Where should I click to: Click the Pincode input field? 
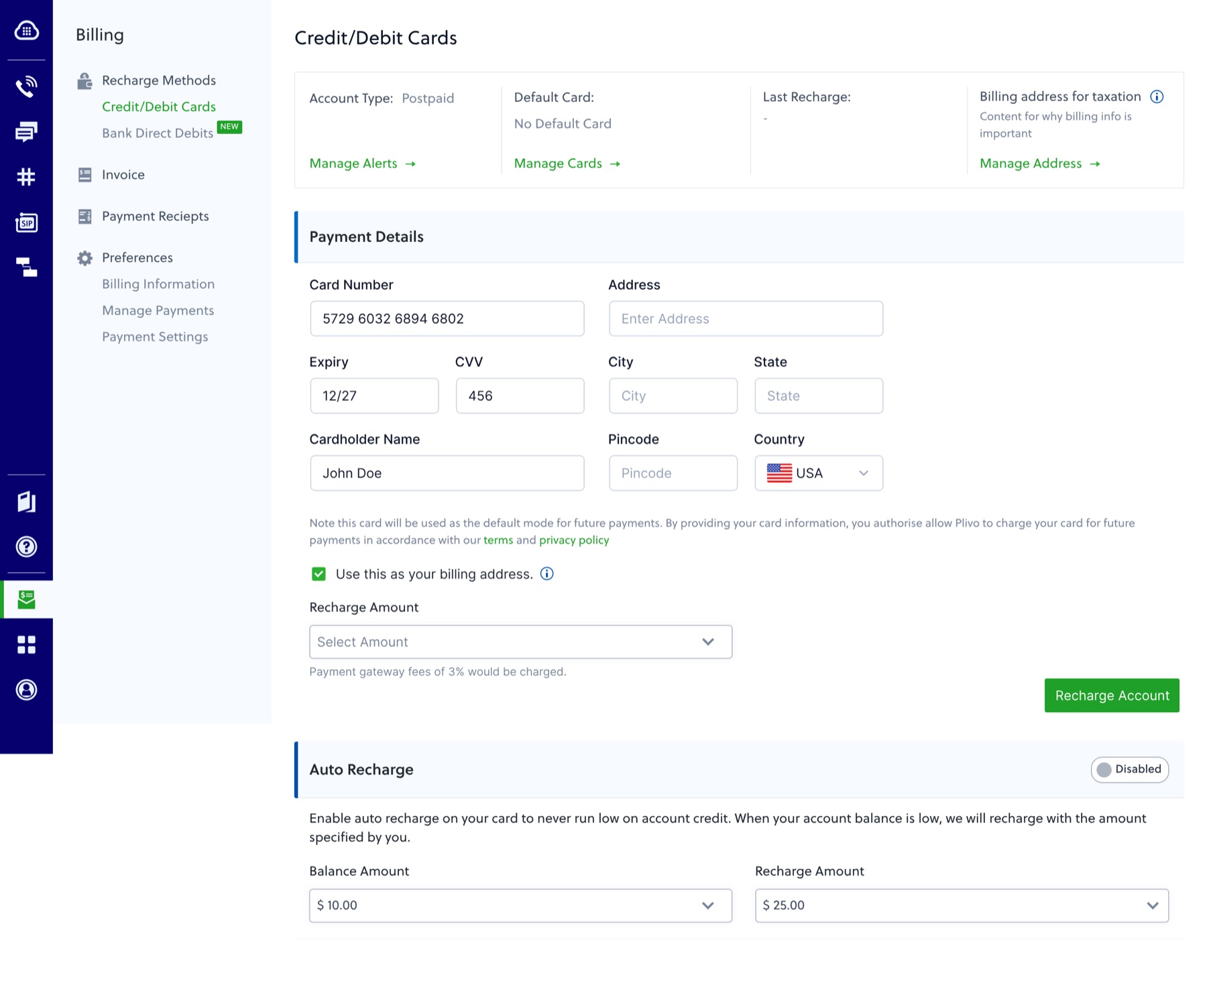(x=673, y=473)
